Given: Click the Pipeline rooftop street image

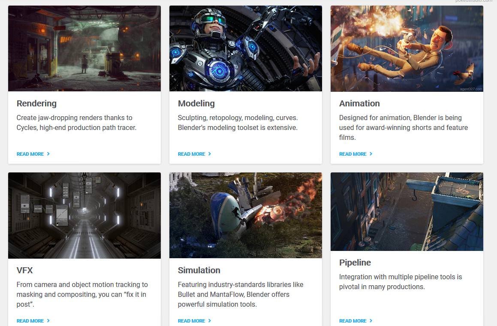Looking at the screenshot, I should (407, 211).
